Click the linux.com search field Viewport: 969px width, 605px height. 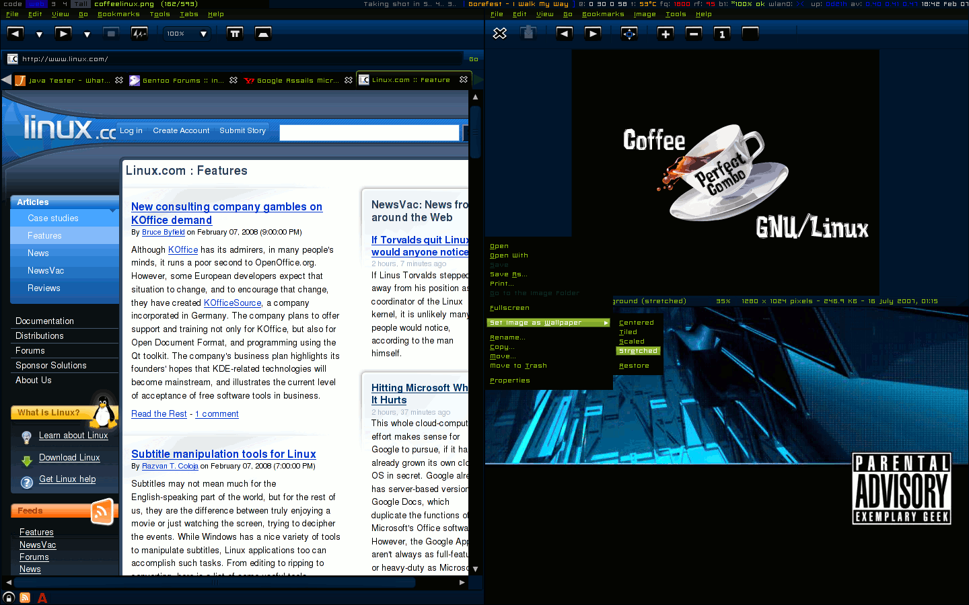click(x=369, y=132)
